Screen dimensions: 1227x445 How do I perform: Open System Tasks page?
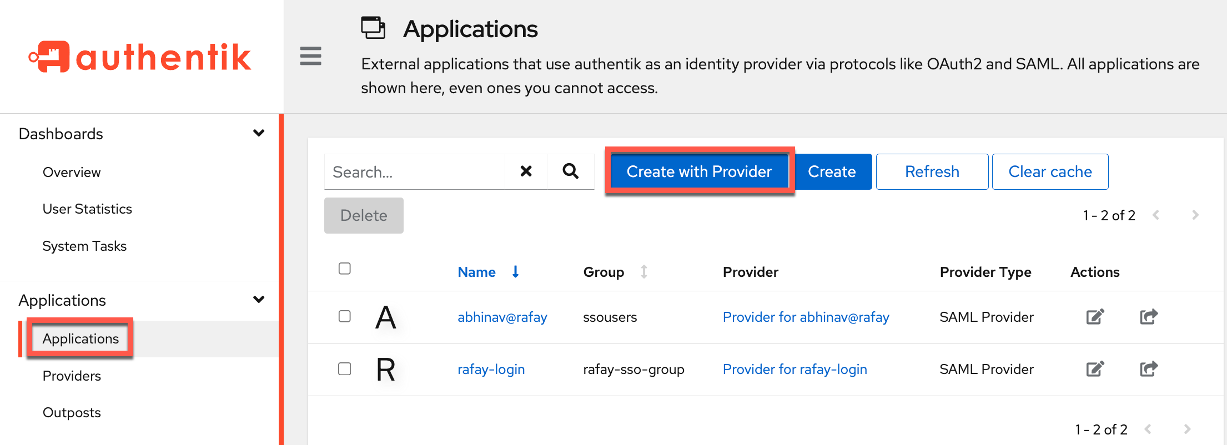point(84,246)
